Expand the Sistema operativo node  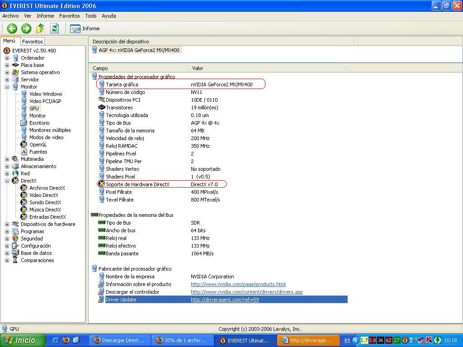point(7,72)
